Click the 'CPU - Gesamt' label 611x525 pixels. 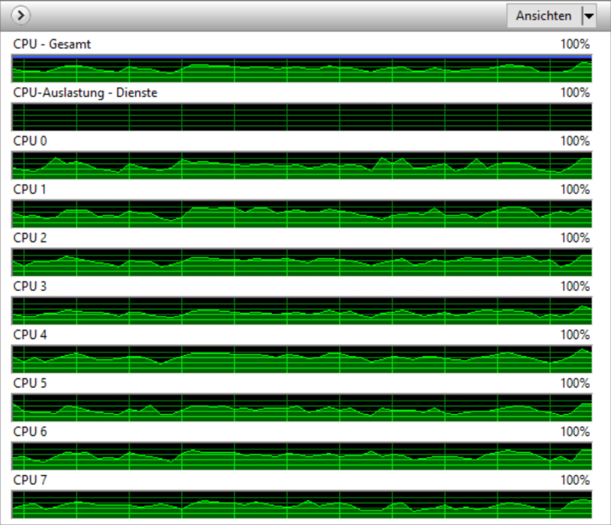pos(52,44)
